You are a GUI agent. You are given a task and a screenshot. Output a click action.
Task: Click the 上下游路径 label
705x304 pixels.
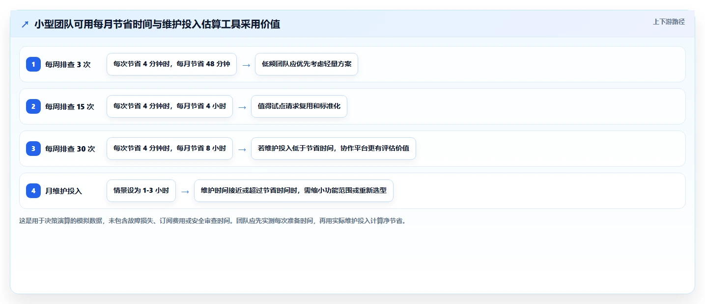point(669,22)
